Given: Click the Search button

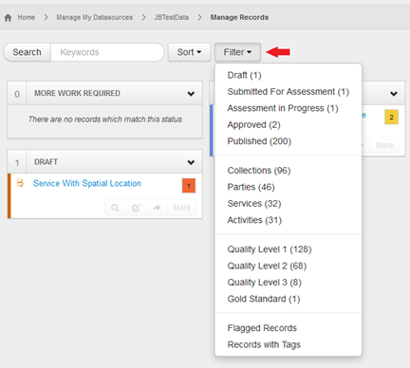Looking at the screenshot, I should tap(27, 52).
